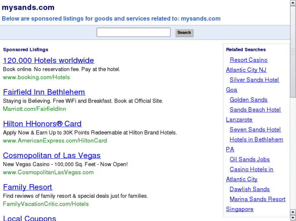Viewport: 296px width, 221px height.
Task: Select Atlantic City NJ related search
Action: [246, 70]
